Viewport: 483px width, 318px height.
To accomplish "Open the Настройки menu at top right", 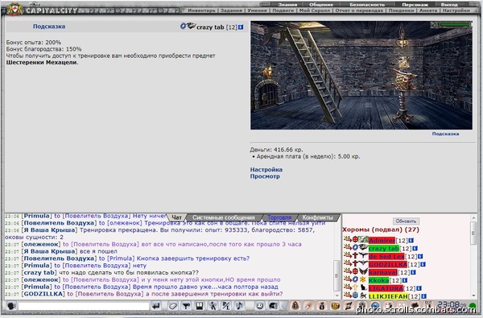I will click(x=456, y=10).
